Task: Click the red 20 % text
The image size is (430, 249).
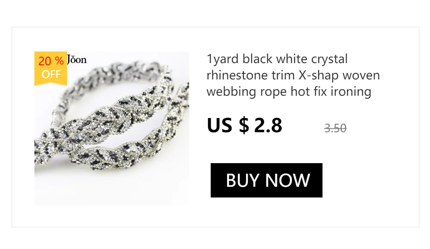Action: pyautogui.click(x=51, y=61)
